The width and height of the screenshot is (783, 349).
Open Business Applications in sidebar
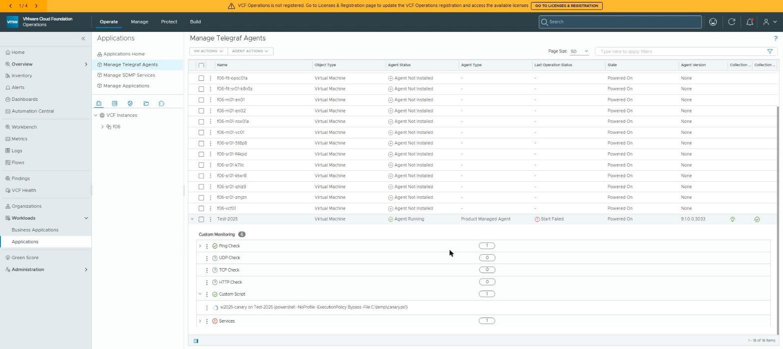coord(35,230)
